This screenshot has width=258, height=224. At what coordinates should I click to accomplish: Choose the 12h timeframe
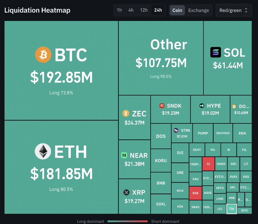(x=144, y=10)
